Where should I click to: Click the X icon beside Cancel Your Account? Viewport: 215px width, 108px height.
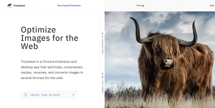click(x=26, y=95)
